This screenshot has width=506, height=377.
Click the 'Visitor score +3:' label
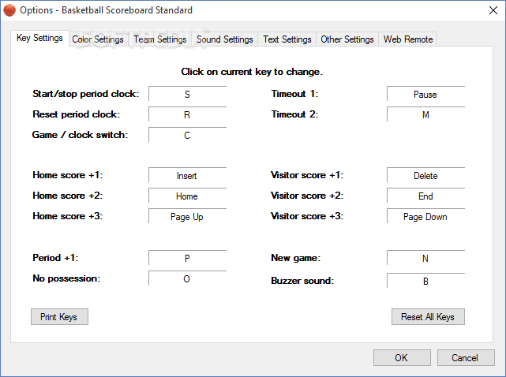point(307,216)
